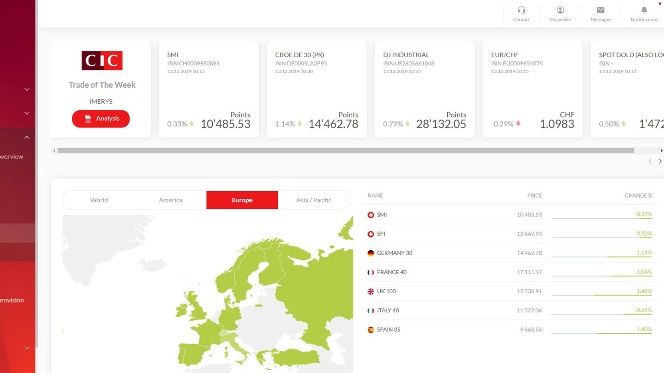Expand the bottom sidebar chevron section
The width and height of the screenshot is (664, 373).
27,348
